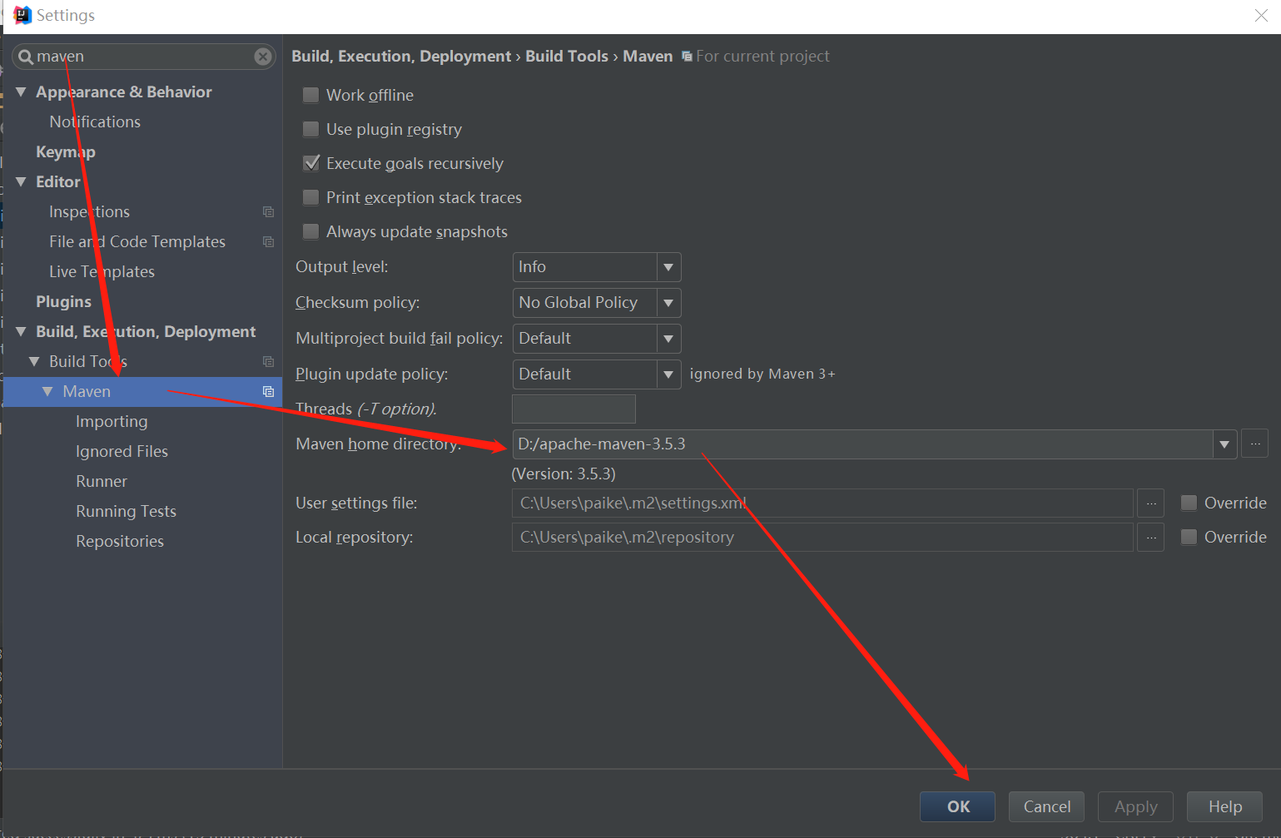Clear the maven search field text
The height and width of the screenshot is (838, 1281).
coord(263,57)
